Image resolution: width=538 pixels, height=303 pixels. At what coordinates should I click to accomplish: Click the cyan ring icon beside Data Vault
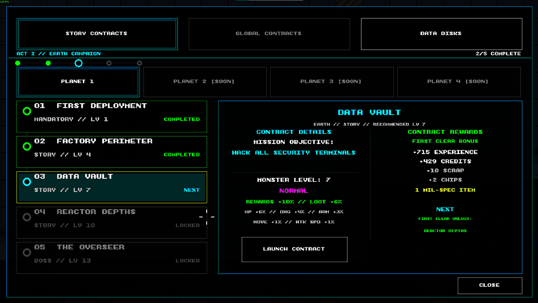[26, 182]
